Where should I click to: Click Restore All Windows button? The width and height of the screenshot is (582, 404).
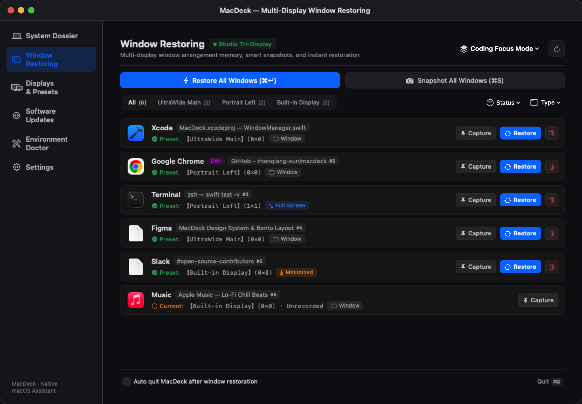[230, 80]
